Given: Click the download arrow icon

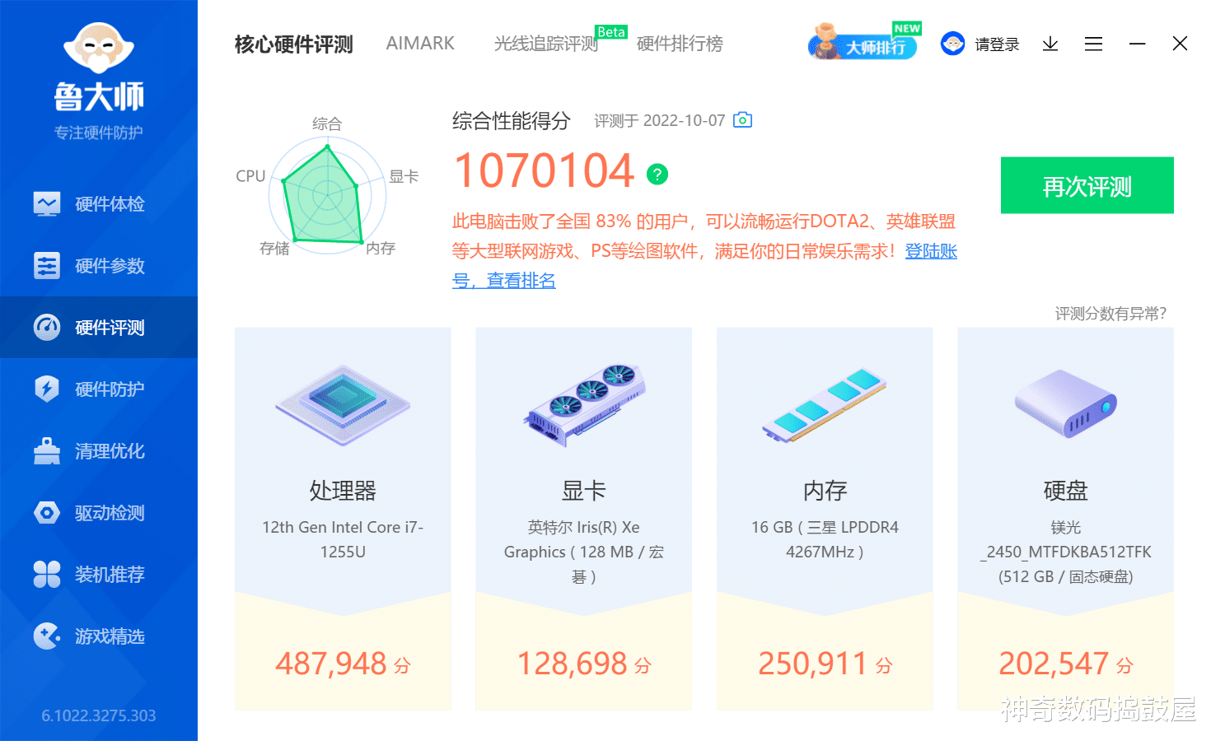Looking at the screenshot, I should click(1050, 44).
